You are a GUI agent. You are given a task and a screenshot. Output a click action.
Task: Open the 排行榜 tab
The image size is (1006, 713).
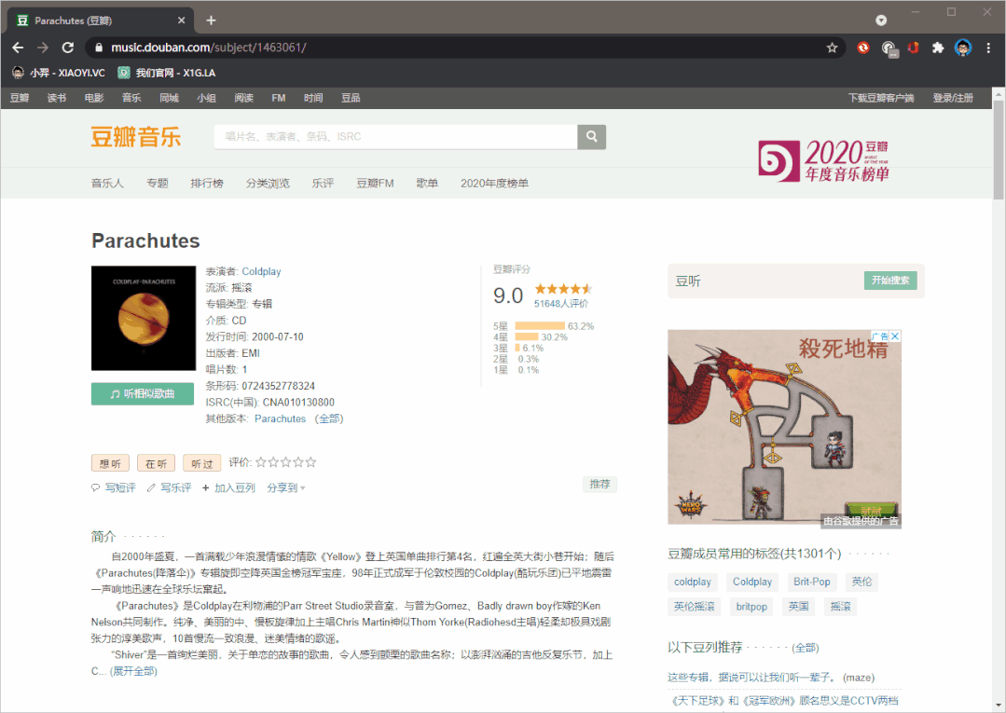click(207, 184)
